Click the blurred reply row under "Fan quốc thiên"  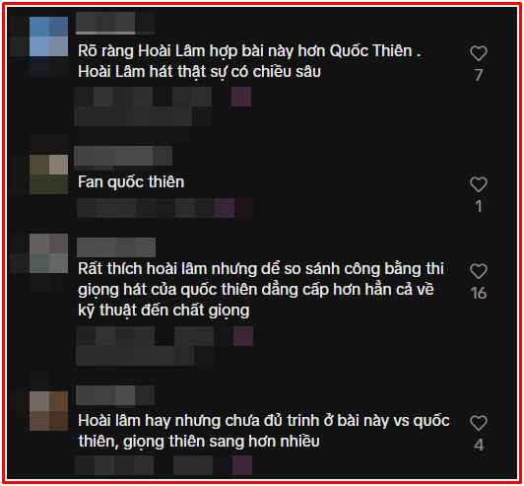click(165, 208)
